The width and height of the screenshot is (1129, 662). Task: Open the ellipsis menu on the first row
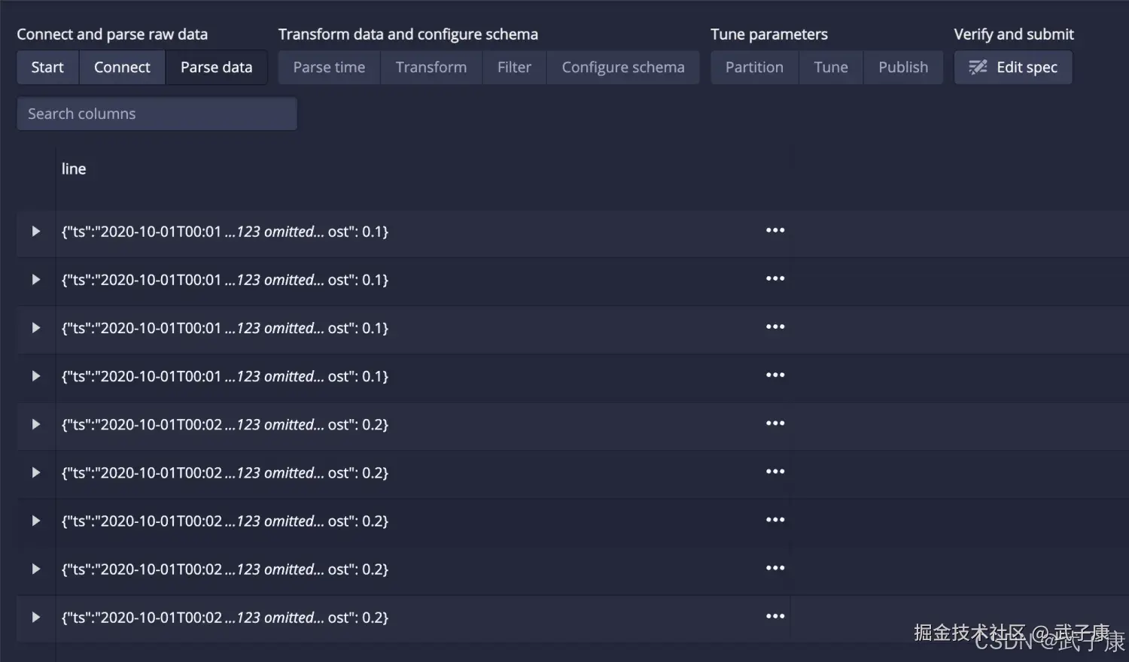pos(775,230)
